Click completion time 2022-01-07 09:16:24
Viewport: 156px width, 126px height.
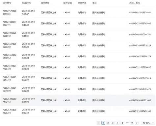[28, 56]
